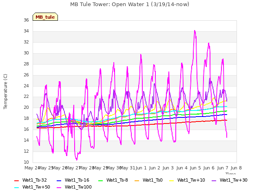
Task: Click the 18 y-axis tick label
Action: pyautogui.click(x=26, y=118)
